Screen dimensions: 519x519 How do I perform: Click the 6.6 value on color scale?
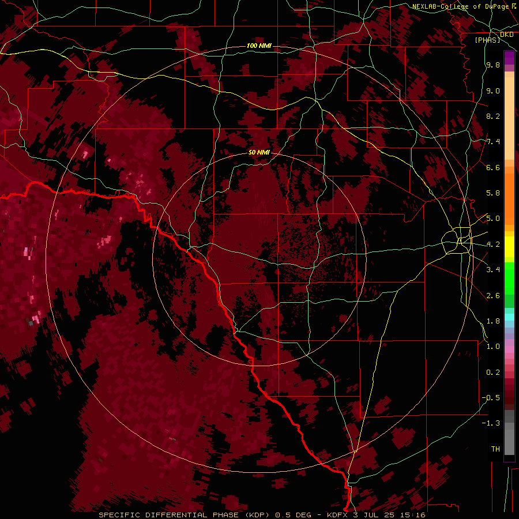[x=493, y=167]
